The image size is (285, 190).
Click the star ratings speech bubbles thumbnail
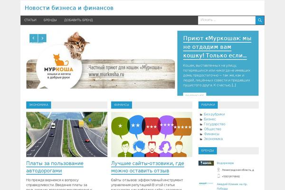pos(152,134)
